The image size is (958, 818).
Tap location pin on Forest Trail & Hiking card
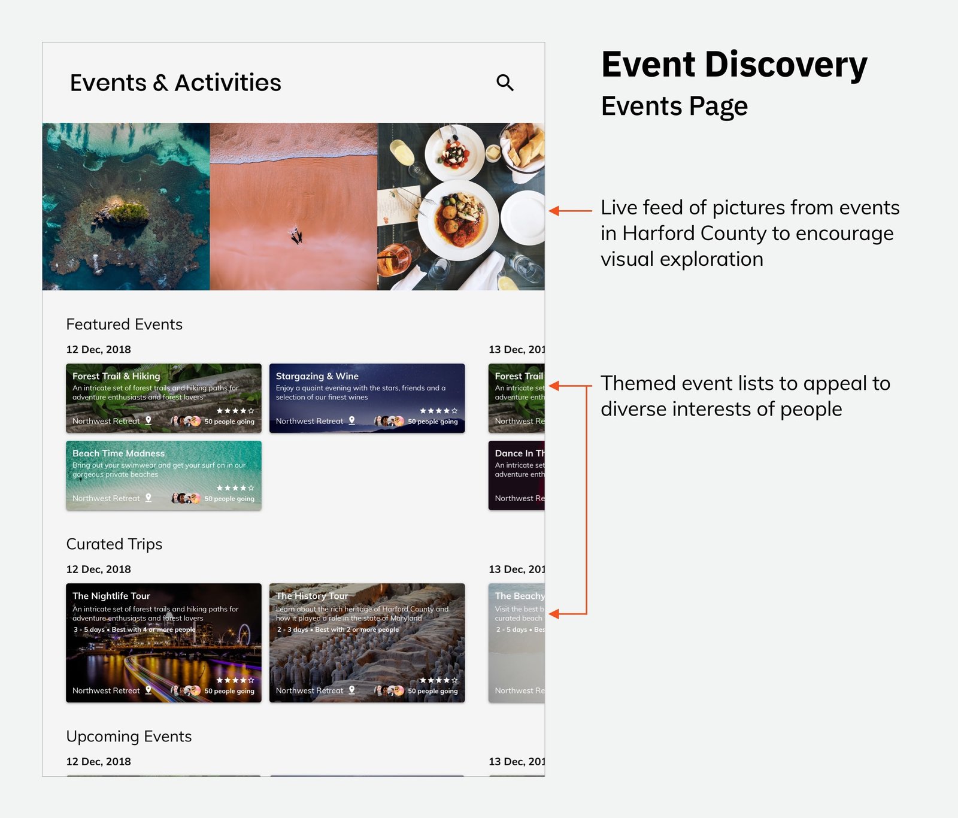148,420
